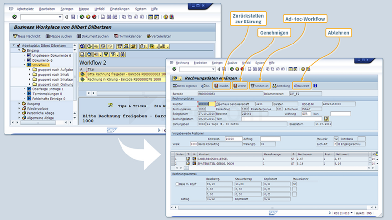Click the text edit icon next to Text field
This screenshot has height=220, width=392.
tap(326, 119)
